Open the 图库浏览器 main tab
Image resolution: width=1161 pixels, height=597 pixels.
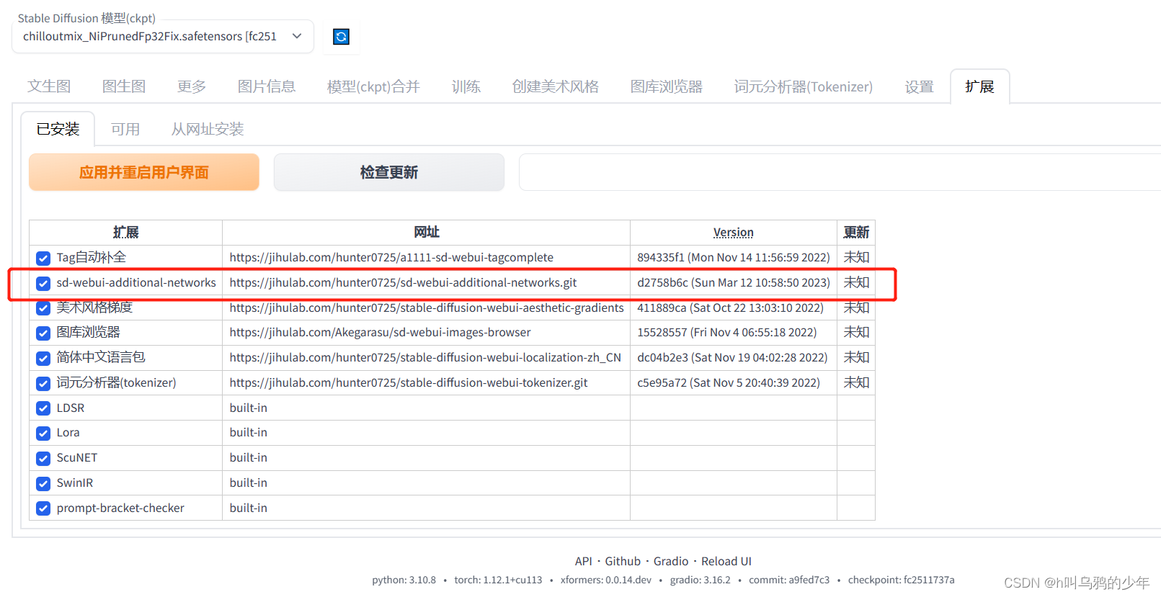tap(667, 86)
